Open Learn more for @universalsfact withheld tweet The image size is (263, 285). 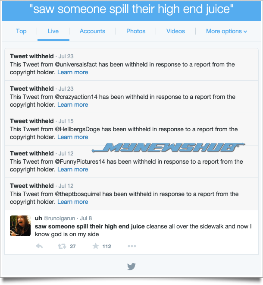(72, 73)
